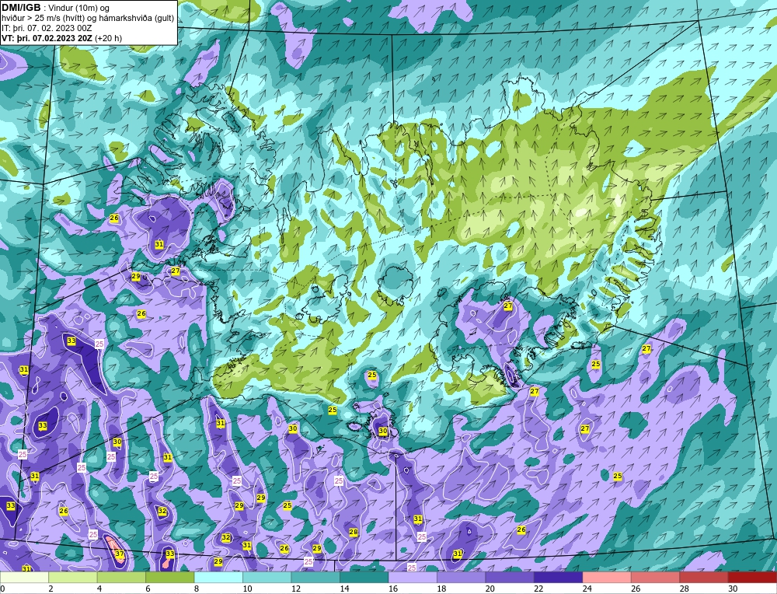Select the legend scale number "18"
The image size is (777, 594).
pos(441,589)
